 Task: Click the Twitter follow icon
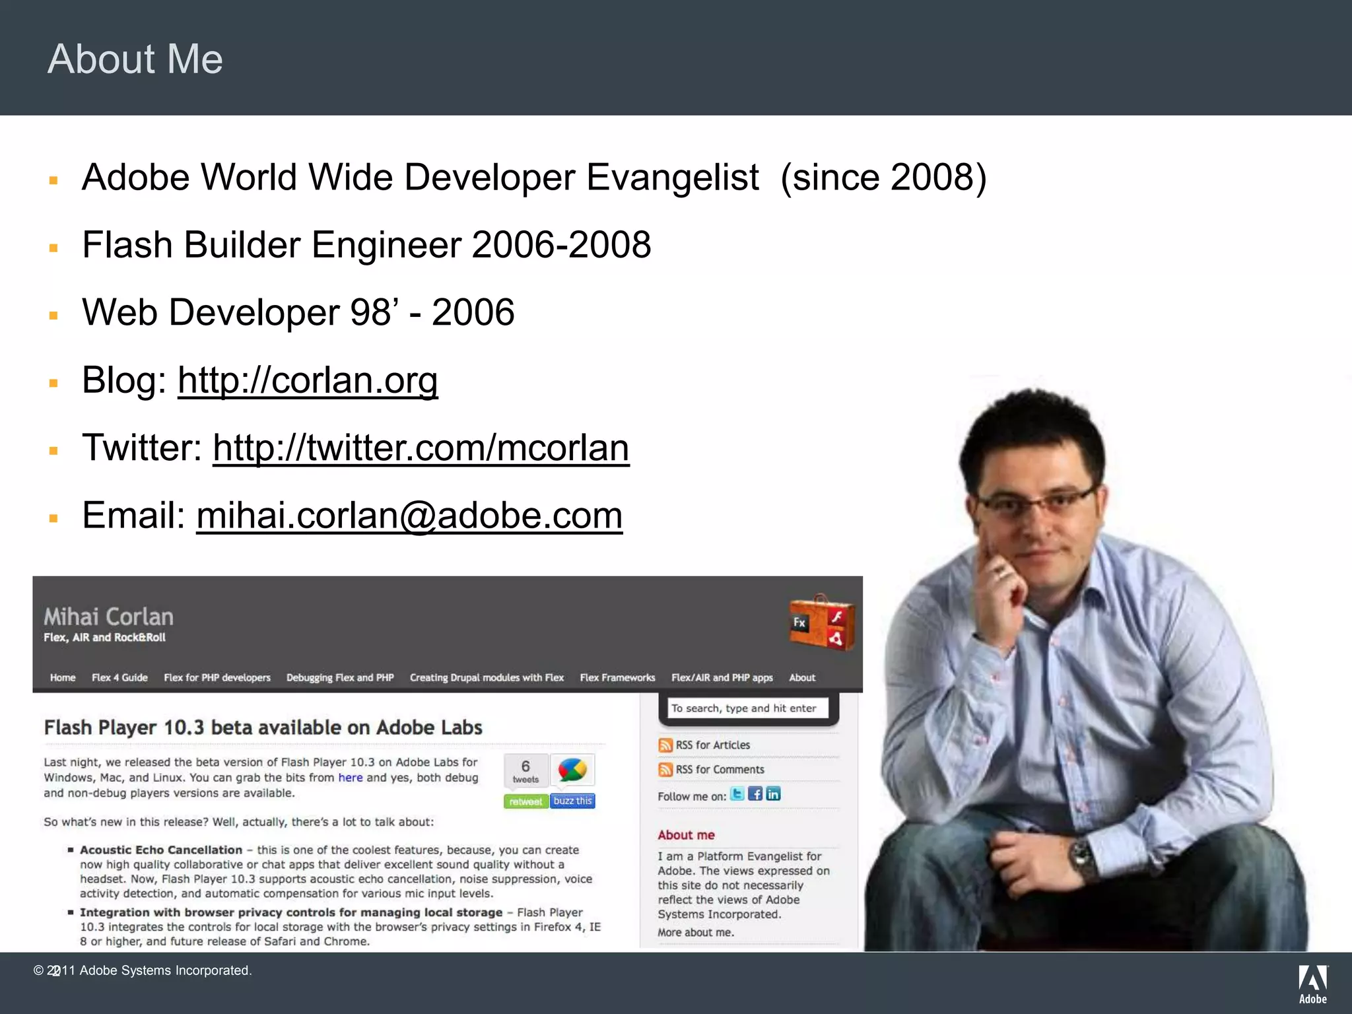pyautogui.click(x=737, y=794)
